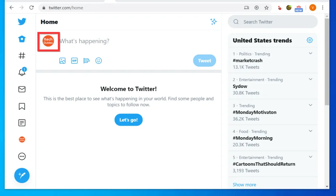
Task: Click the Twitter bird logo
Action: coord(22,21)
